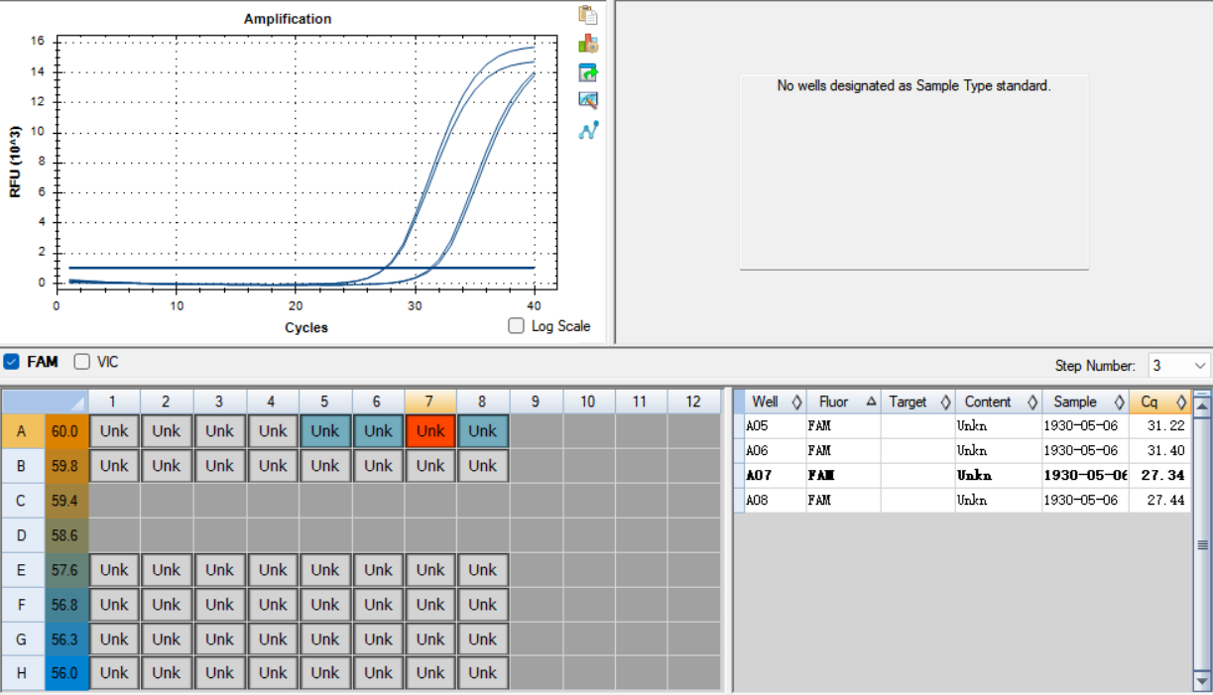Open the trace style editor icon

coord(588,100)
